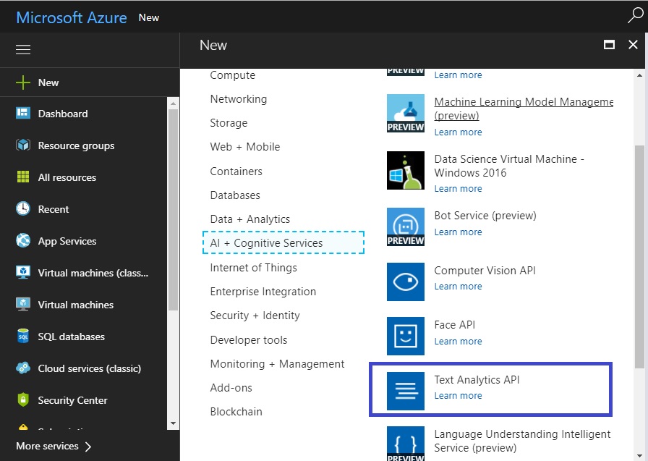
Task: Open the Data + Analytics category
Action: click(250, 219)
